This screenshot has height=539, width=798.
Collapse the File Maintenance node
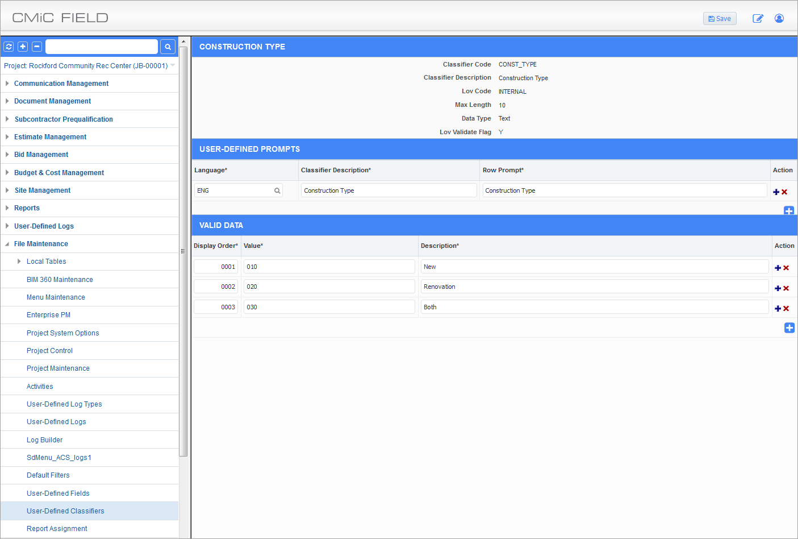coord(7,244)
